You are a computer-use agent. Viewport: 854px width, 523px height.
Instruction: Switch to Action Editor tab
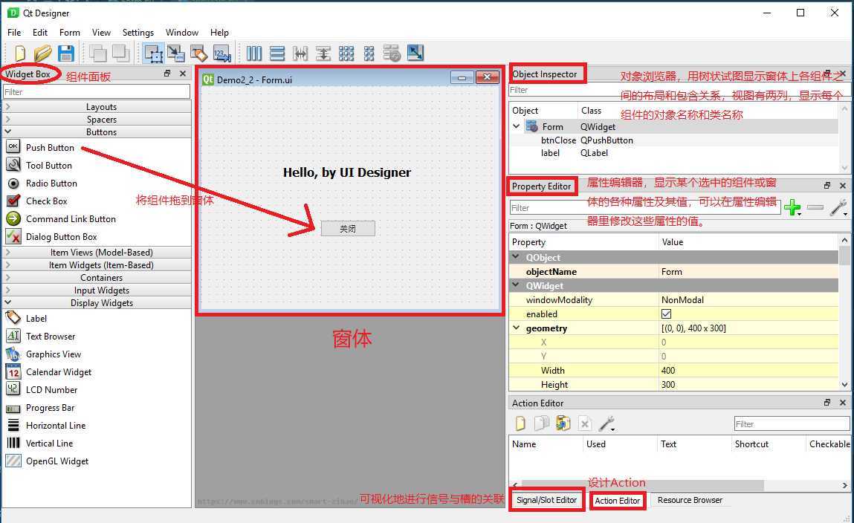pyautogui.click(x=617, y=500)
